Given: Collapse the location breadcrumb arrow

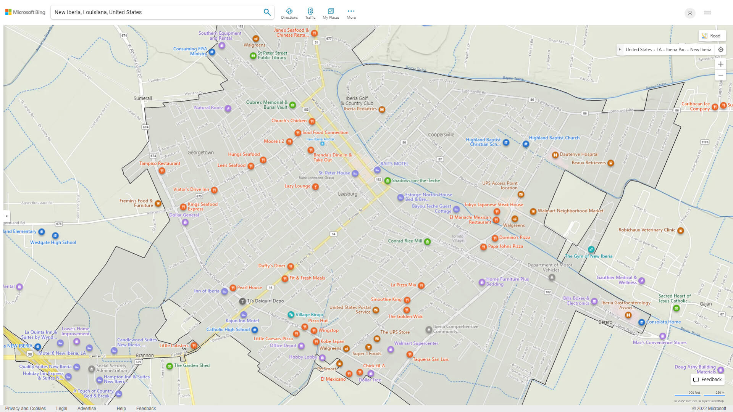Looking at the screenshot, I should pos(620,50).
